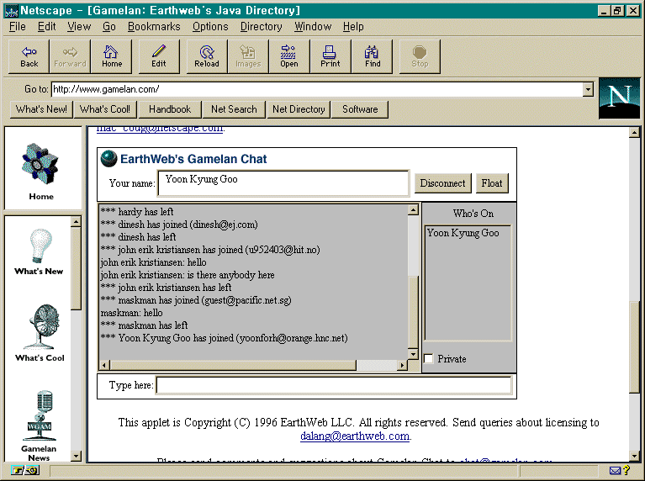Screen dimensions: 645x481
Task: Click the Net Directory button
Action: 299,109
